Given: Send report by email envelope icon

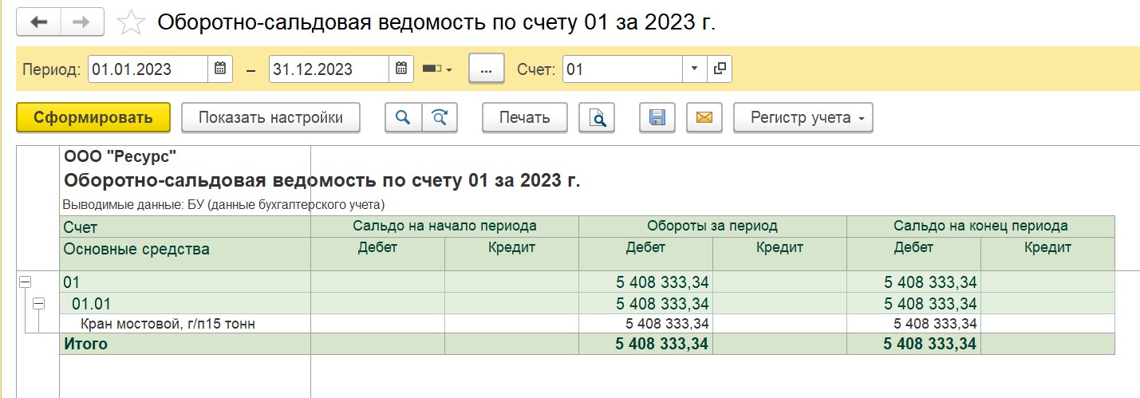Looking at the screenshot, I should coord(704,117).
